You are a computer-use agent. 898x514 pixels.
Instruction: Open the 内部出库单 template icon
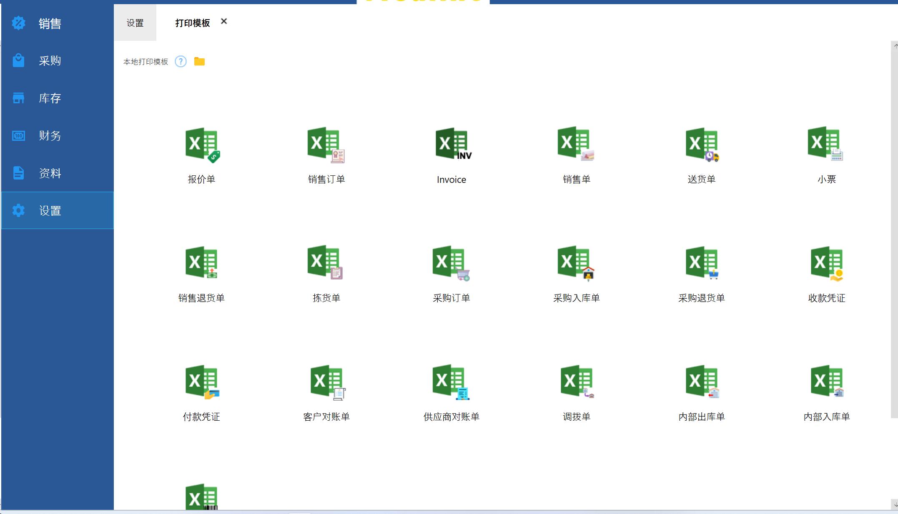702,382
